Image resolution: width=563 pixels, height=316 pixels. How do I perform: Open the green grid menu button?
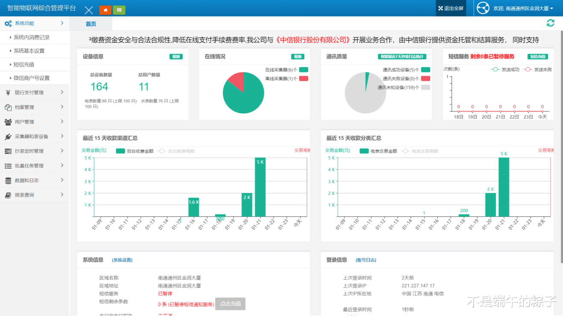[x=119, y=10]
